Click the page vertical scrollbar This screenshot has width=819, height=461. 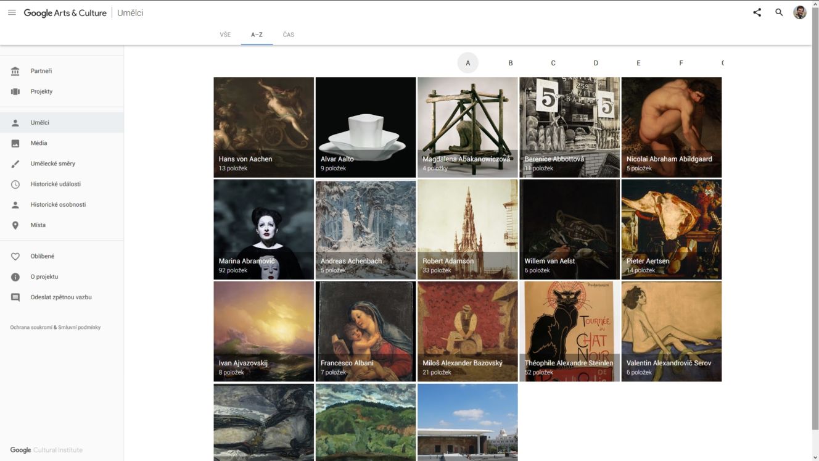(815, 217)
